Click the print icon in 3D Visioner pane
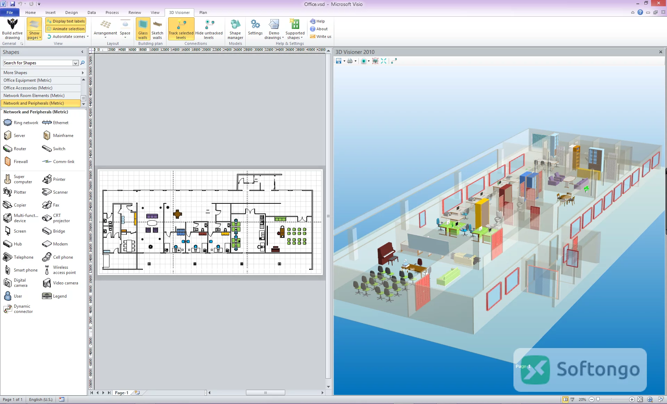Image resolution: width=667 pixels, height=404 pixels. point(350,61)
